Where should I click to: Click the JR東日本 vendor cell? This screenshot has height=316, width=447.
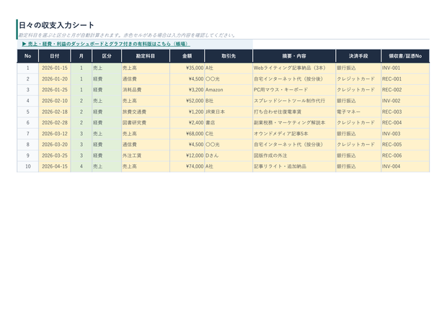pyautogui.click(x=229, y=112)
